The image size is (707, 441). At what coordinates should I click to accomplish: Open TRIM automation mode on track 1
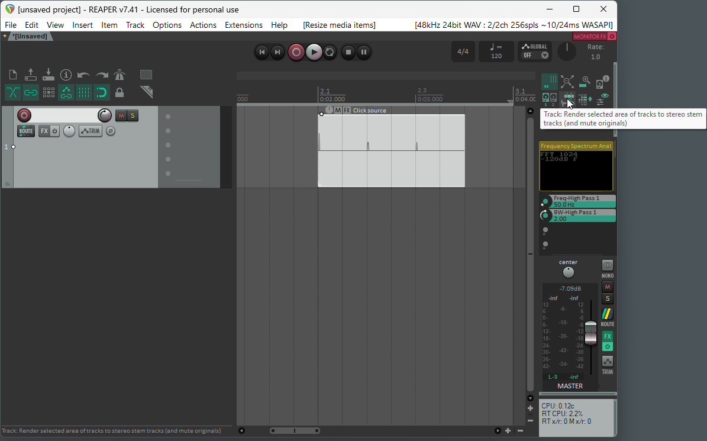(91, 131)
